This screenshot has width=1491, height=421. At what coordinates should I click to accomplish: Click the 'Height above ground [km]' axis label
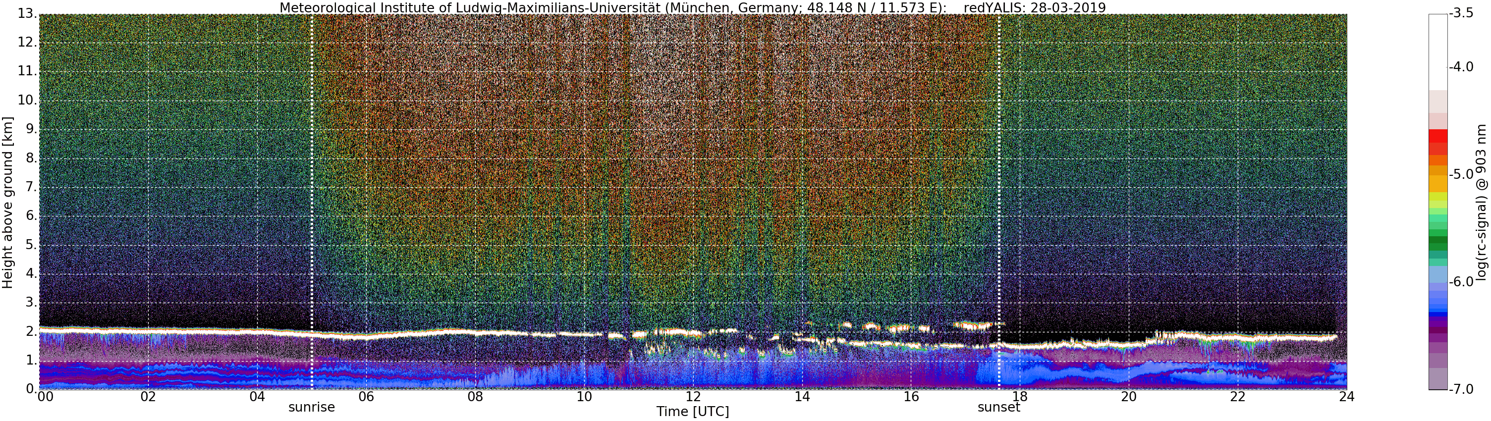[x=8, y=203]
